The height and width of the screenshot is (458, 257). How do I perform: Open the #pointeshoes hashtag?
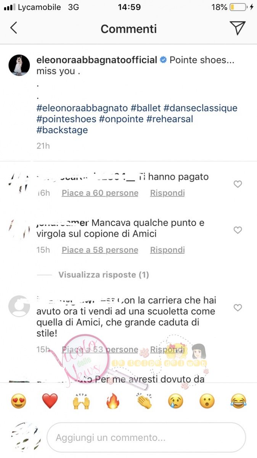tap(66, 119)
